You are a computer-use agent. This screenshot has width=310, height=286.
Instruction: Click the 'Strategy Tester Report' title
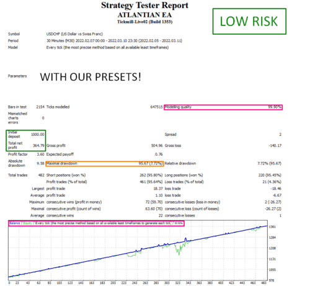[x=144, y=6]
